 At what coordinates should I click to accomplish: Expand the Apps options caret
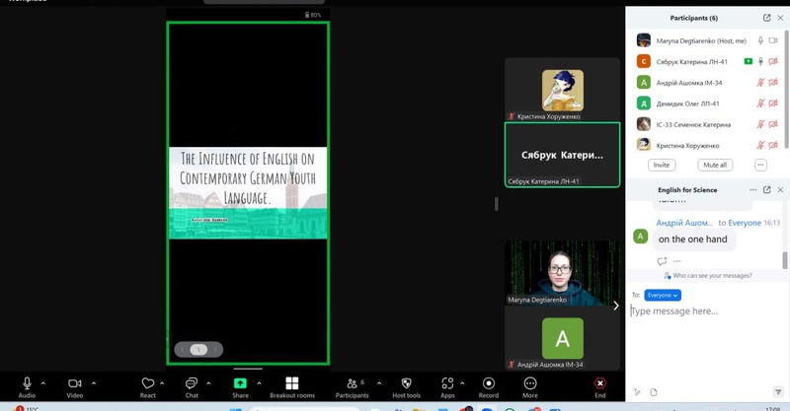pos(462,383)
